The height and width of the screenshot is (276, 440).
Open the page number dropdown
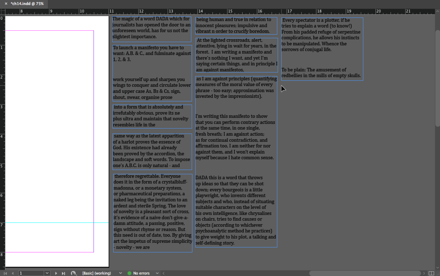click(47, 273)
